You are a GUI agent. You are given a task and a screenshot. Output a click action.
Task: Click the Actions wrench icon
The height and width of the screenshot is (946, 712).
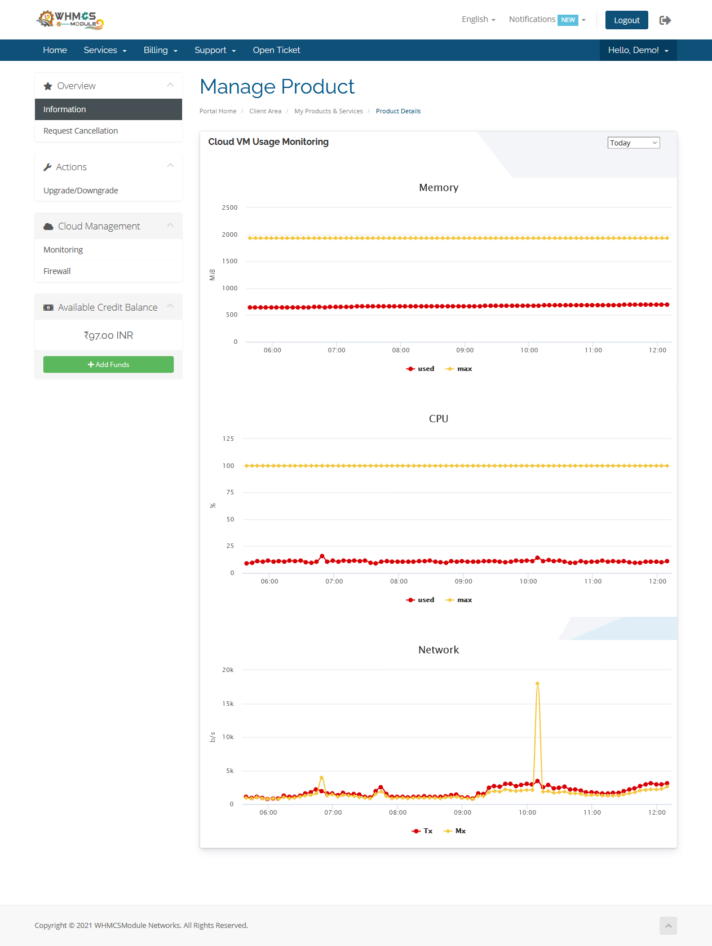[47, 167]
